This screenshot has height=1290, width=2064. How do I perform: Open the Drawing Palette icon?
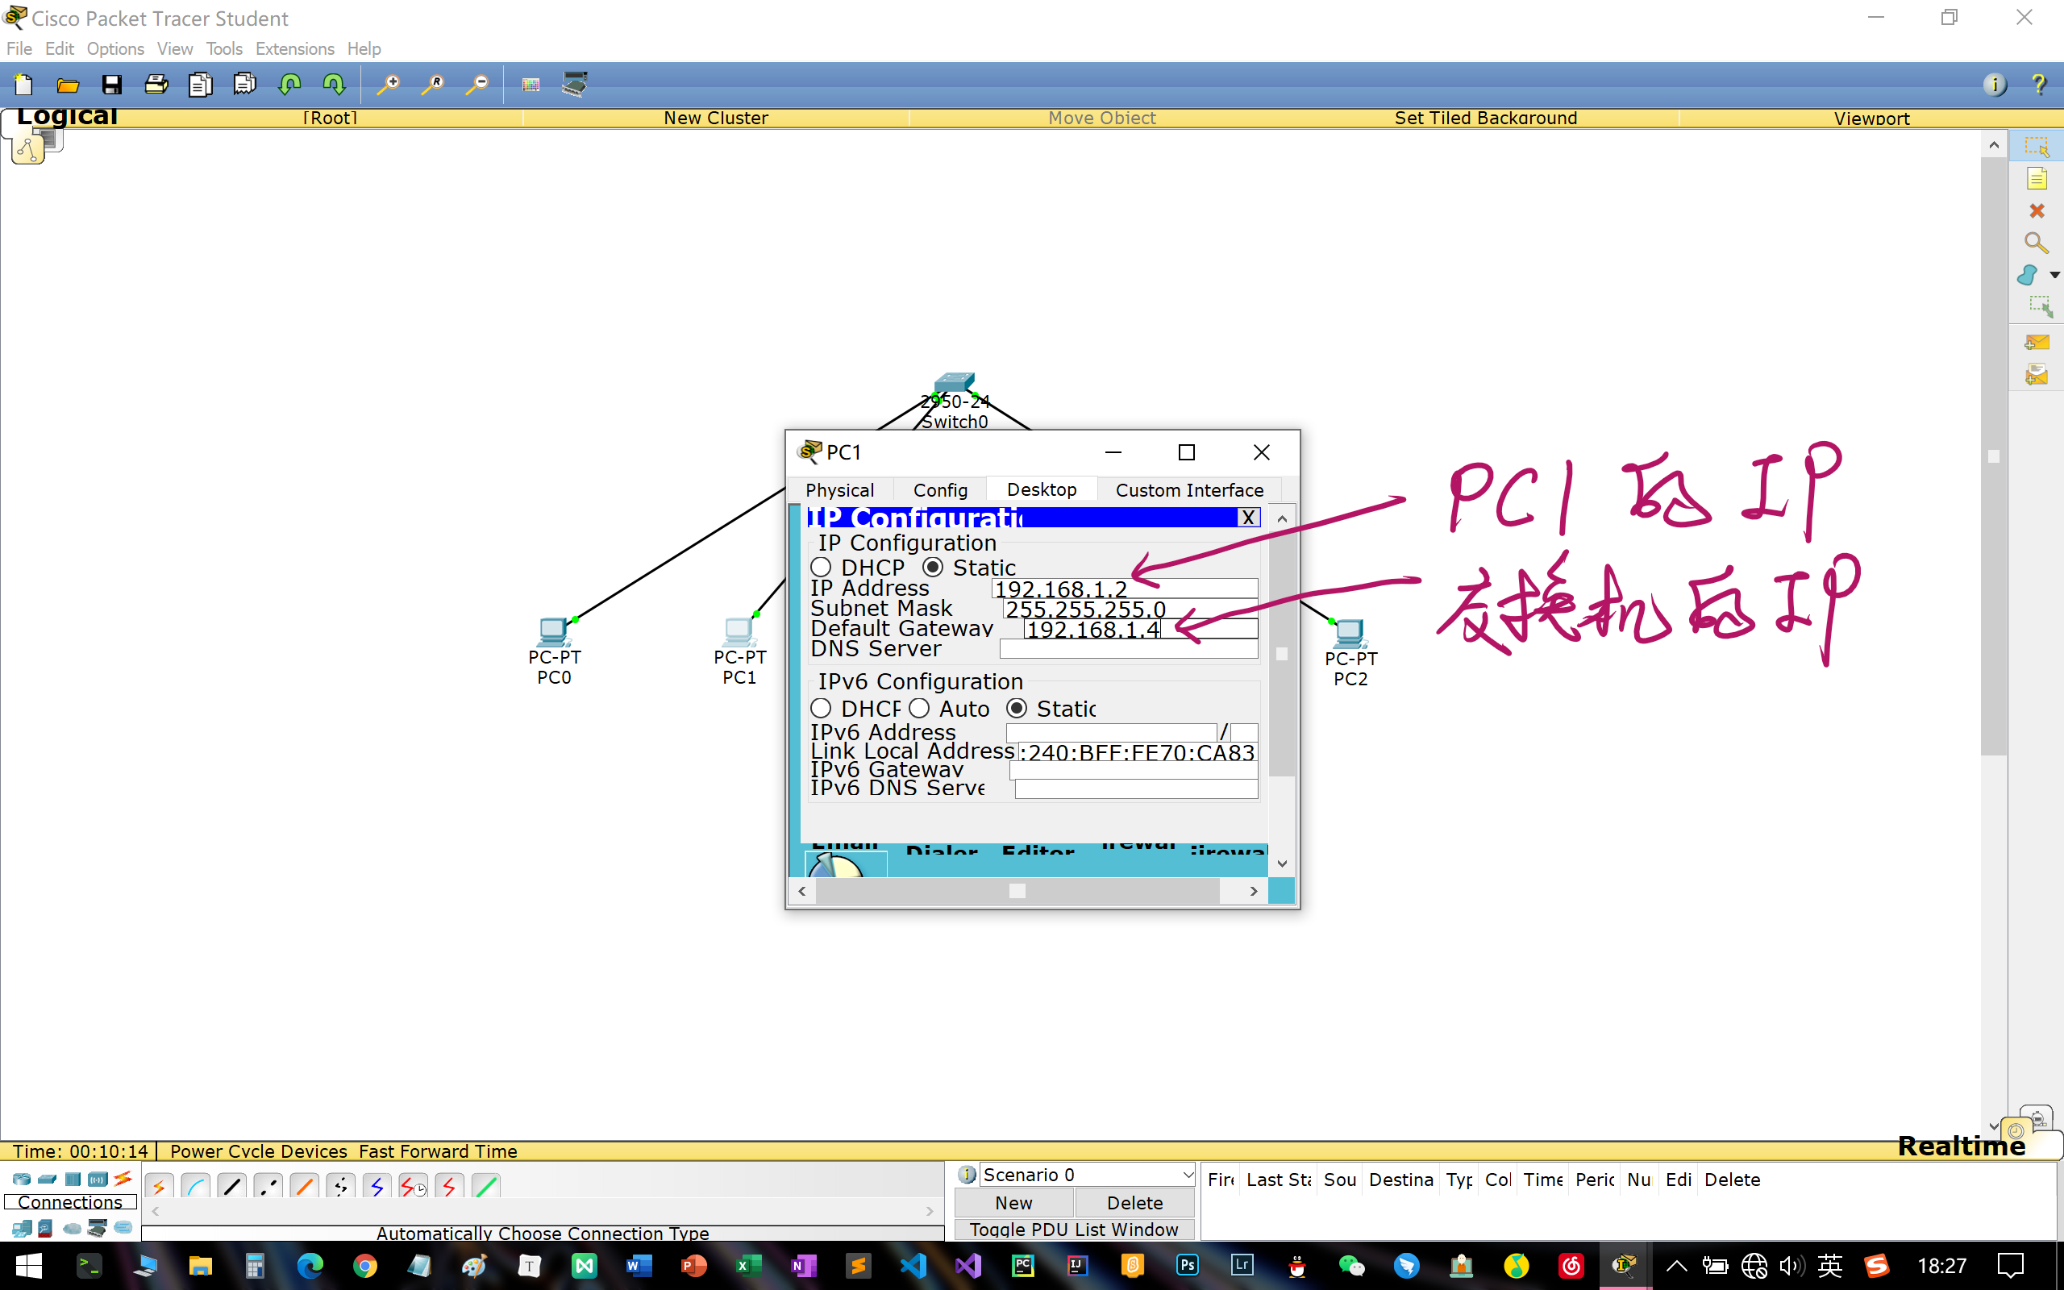coord(531,85)
